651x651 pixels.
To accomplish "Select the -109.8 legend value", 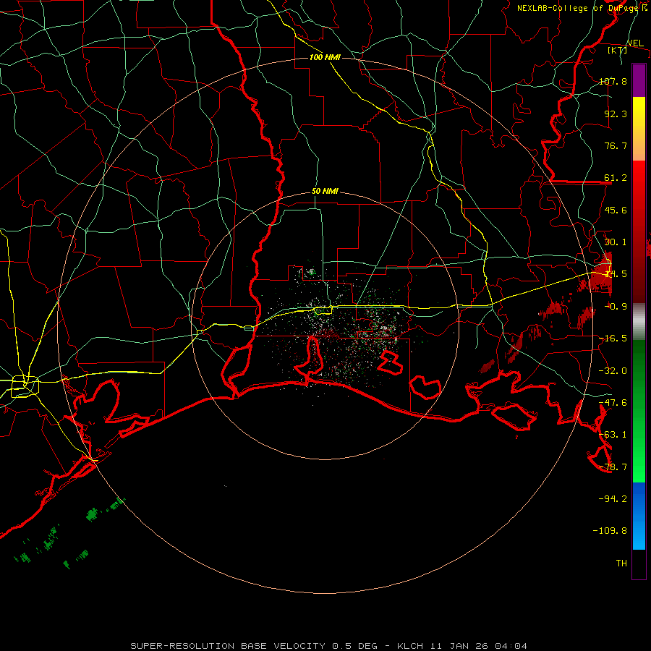I will click(610, 531).
